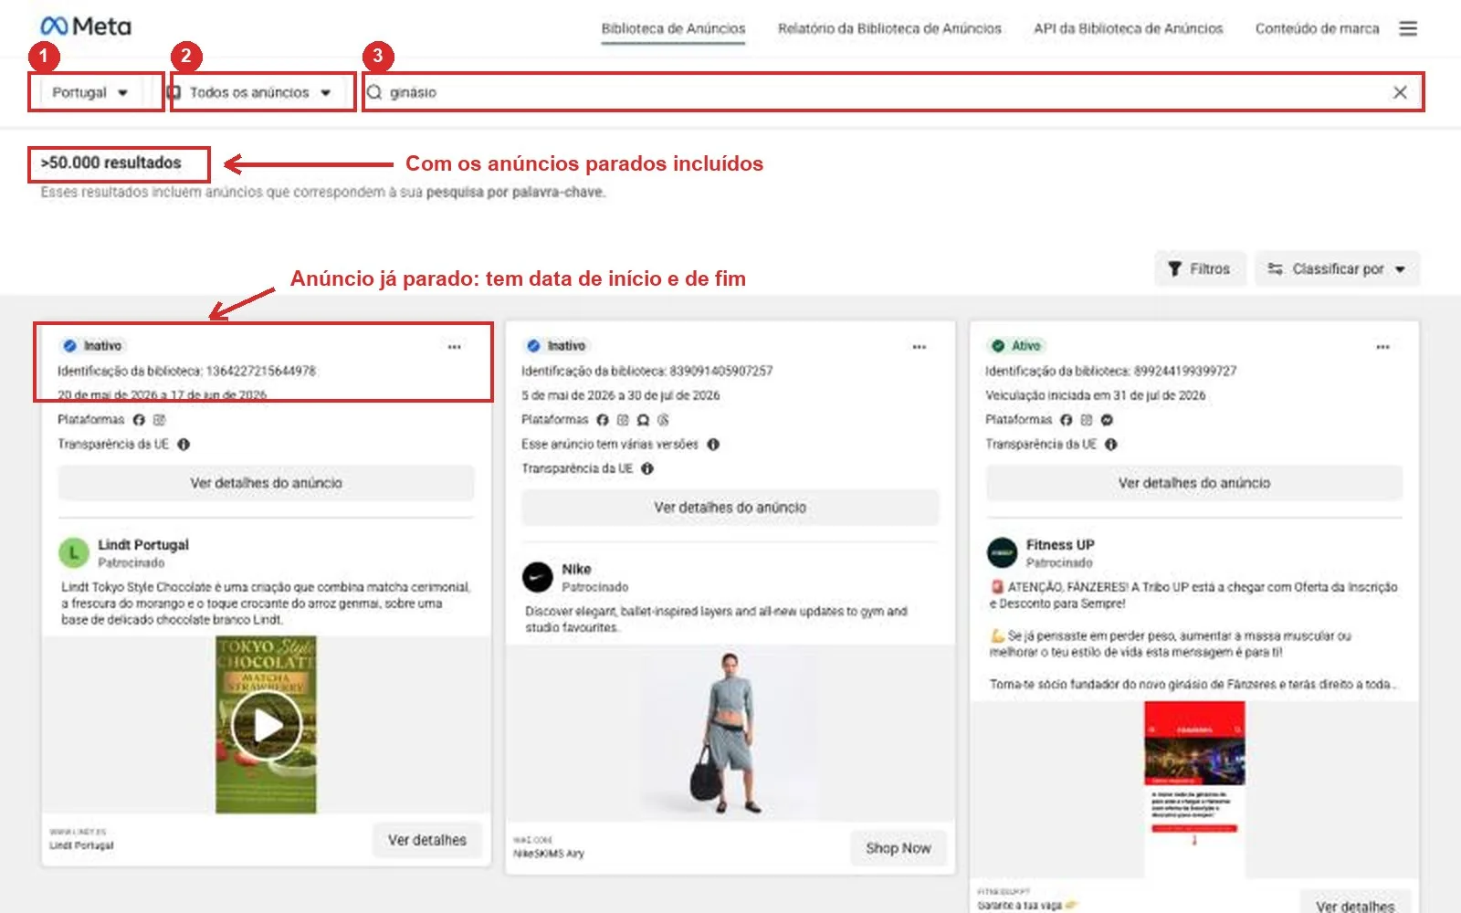Switch to the 'Biblioteca de Anúncios' tab

pos(673,28)
